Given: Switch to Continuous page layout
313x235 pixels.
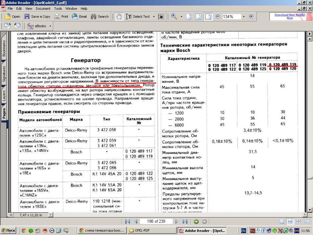Looking at the screenshot, I should [290, 221].
